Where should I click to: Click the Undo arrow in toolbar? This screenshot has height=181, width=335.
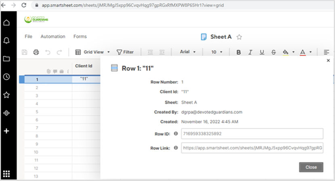pyautogui.click(x=48, y=52)
